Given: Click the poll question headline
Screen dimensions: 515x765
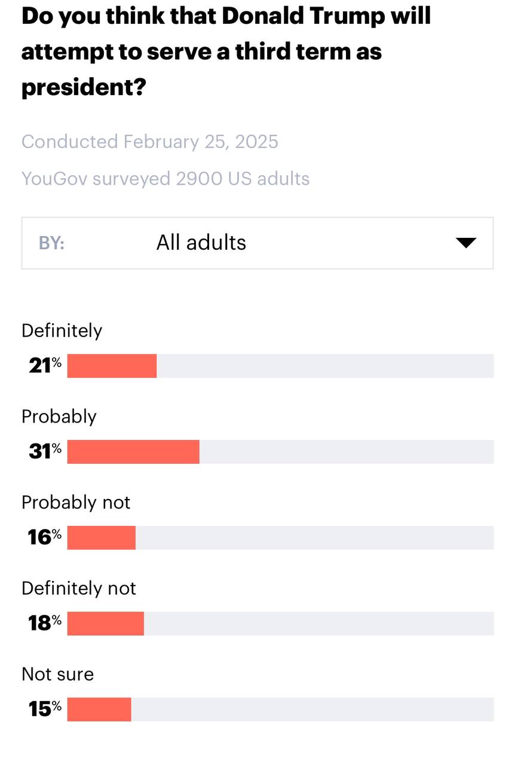Looking at the screenshot, I should point(226,51).
